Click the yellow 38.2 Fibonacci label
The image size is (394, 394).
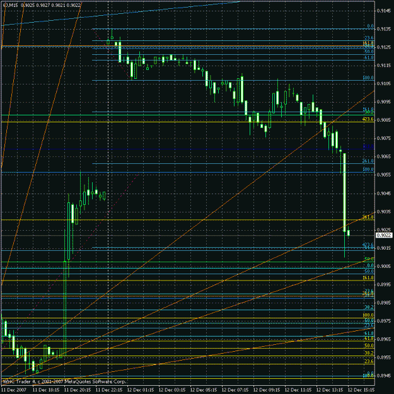coord(369,353)
